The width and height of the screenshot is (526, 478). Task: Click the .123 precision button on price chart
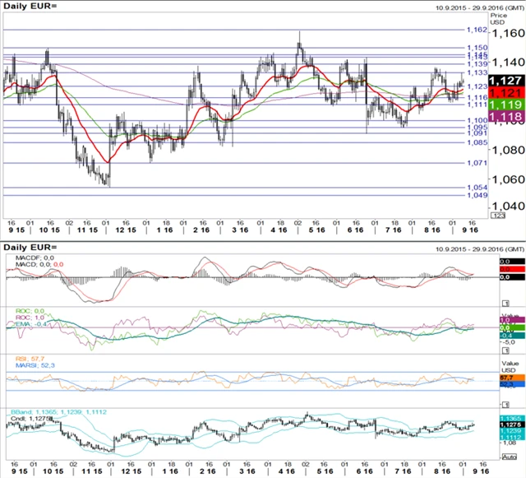(498, 215)
